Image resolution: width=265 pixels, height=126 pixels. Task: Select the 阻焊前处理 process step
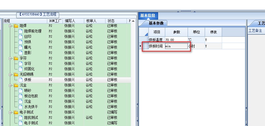coord(33,31)
